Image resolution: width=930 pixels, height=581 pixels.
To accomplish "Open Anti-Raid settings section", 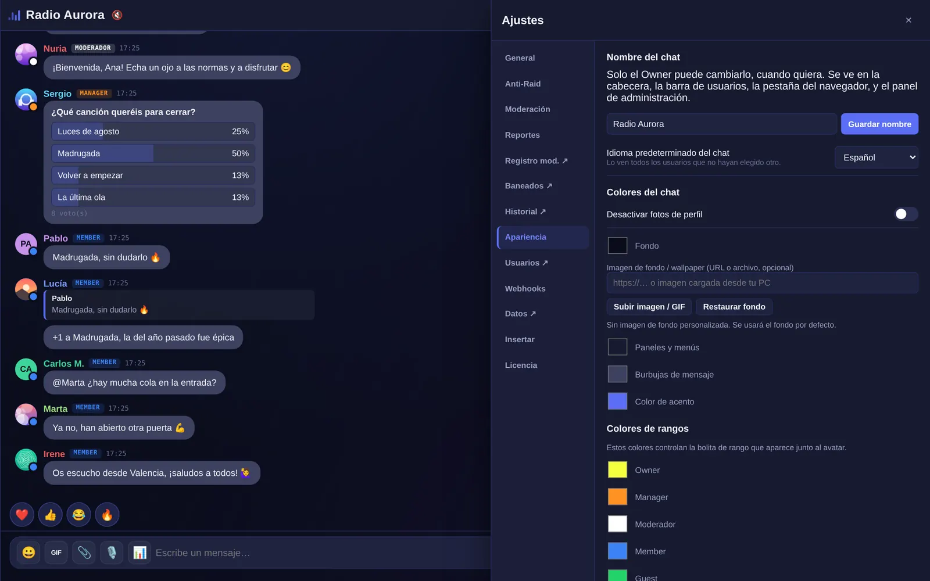I will [543, 84].
